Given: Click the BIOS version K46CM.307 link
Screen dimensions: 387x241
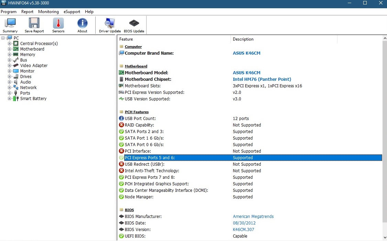Looking at the screenshot, I should pyautogui.click(x=243, y=229).
